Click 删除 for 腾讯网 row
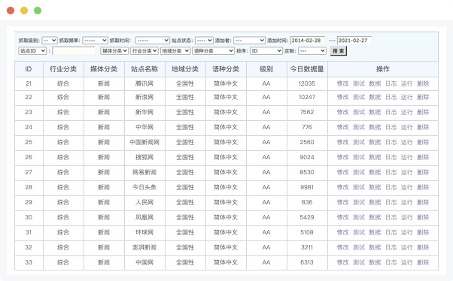This screenshot has width=453, height=281. (423, 83)
